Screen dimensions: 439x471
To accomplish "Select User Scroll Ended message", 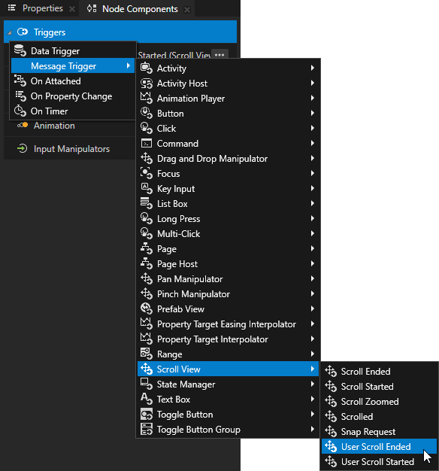I will (x=380, y=446).
